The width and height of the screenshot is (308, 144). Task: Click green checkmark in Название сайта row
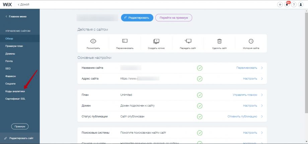(200, 68)
